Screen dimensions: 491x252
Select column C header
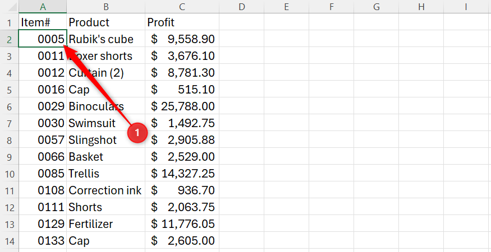[x=182, y=7]
